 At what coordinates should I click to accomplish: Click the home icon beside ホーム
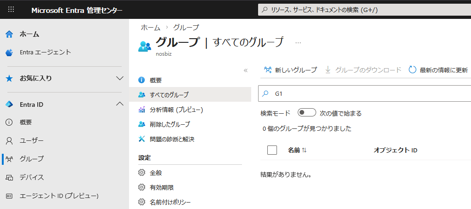tap(9, 35)
